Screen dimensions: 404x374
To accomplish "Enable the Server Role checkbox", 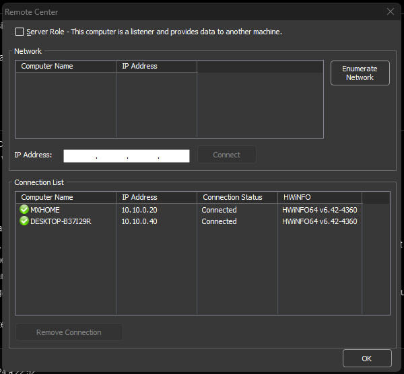I will click(20, 32).
